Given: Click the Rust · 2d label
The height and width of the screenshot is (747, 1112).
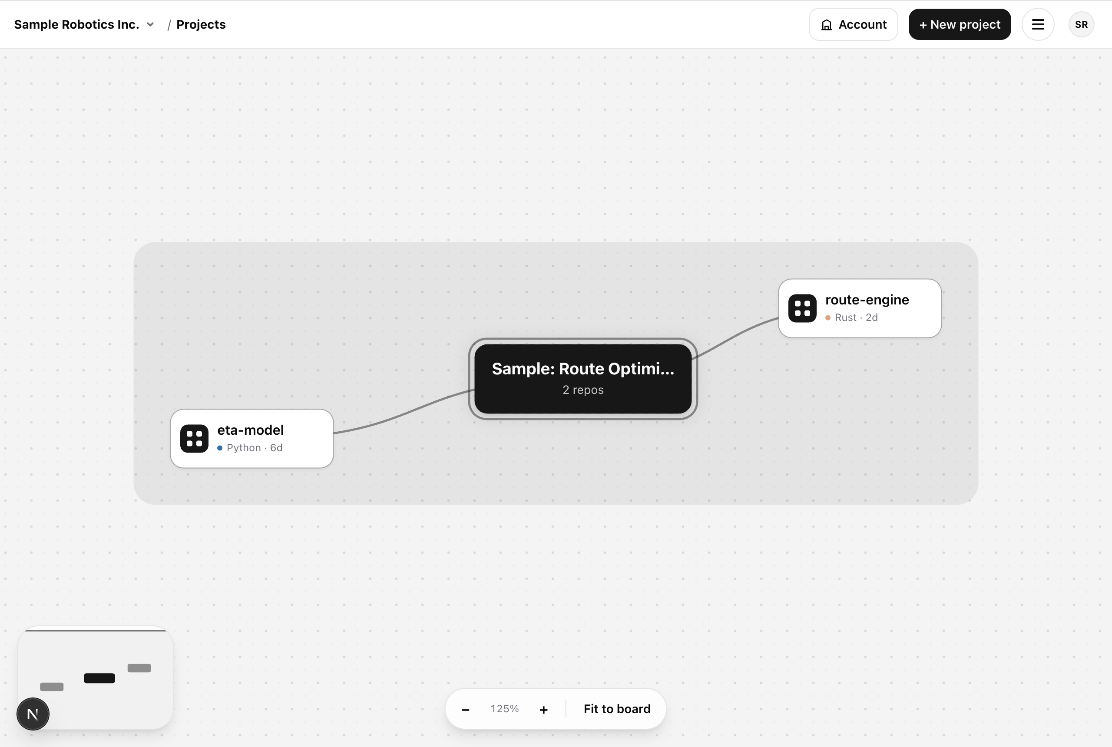Looking at the screenshot, I should coord(856,317).
